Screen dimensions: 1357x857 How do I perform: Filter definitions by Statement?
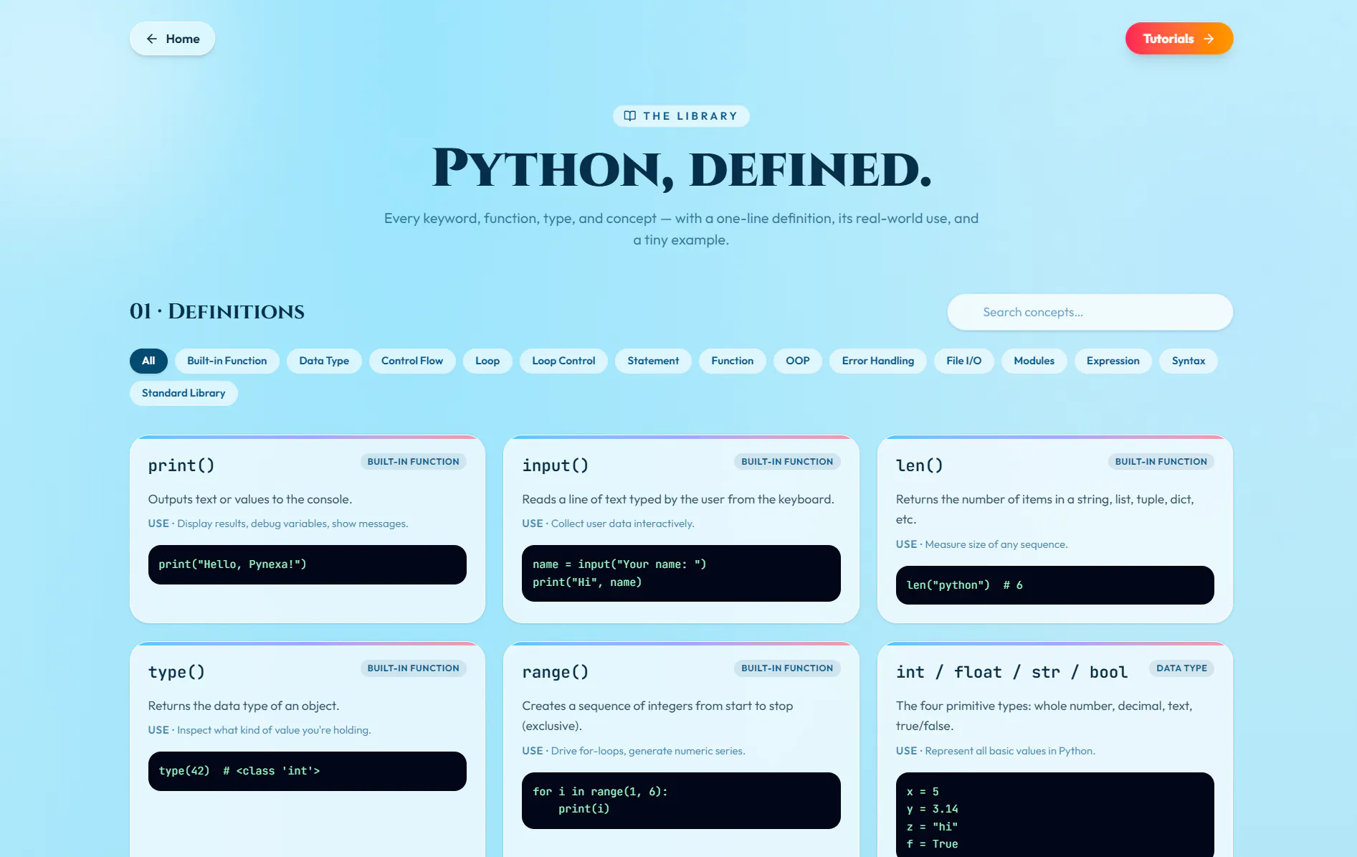[x=653, y=361]
